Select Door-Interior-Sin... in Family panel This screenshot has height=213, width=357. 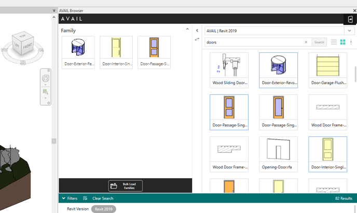[x=116, y=52]
